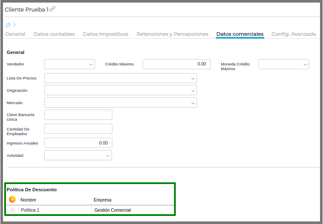Switch to the General tab
The image size is (323, 224).
tap(15, 34)
